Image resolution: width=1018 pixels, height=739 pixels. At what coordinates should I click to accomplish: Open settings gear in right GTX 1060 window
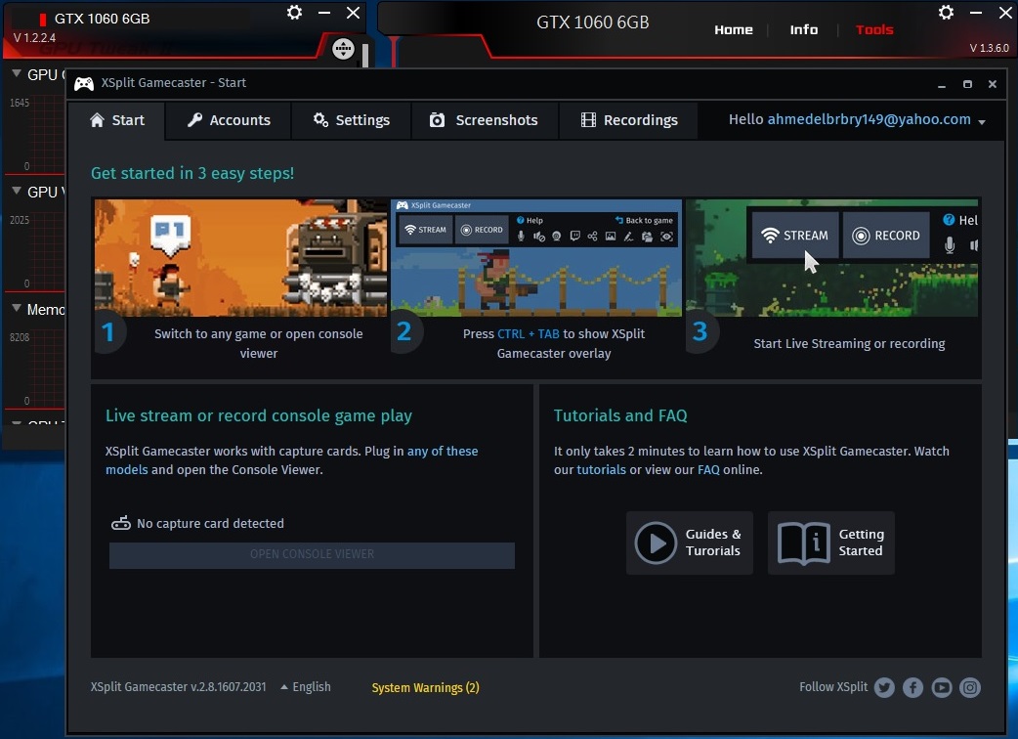[x=946, y=13]
